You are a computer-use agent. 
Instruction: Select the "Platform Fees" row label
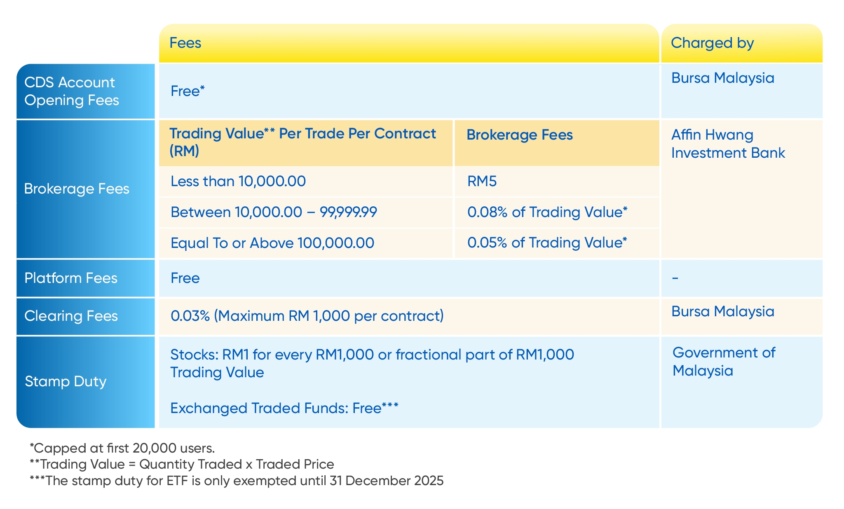coord(71,278)
